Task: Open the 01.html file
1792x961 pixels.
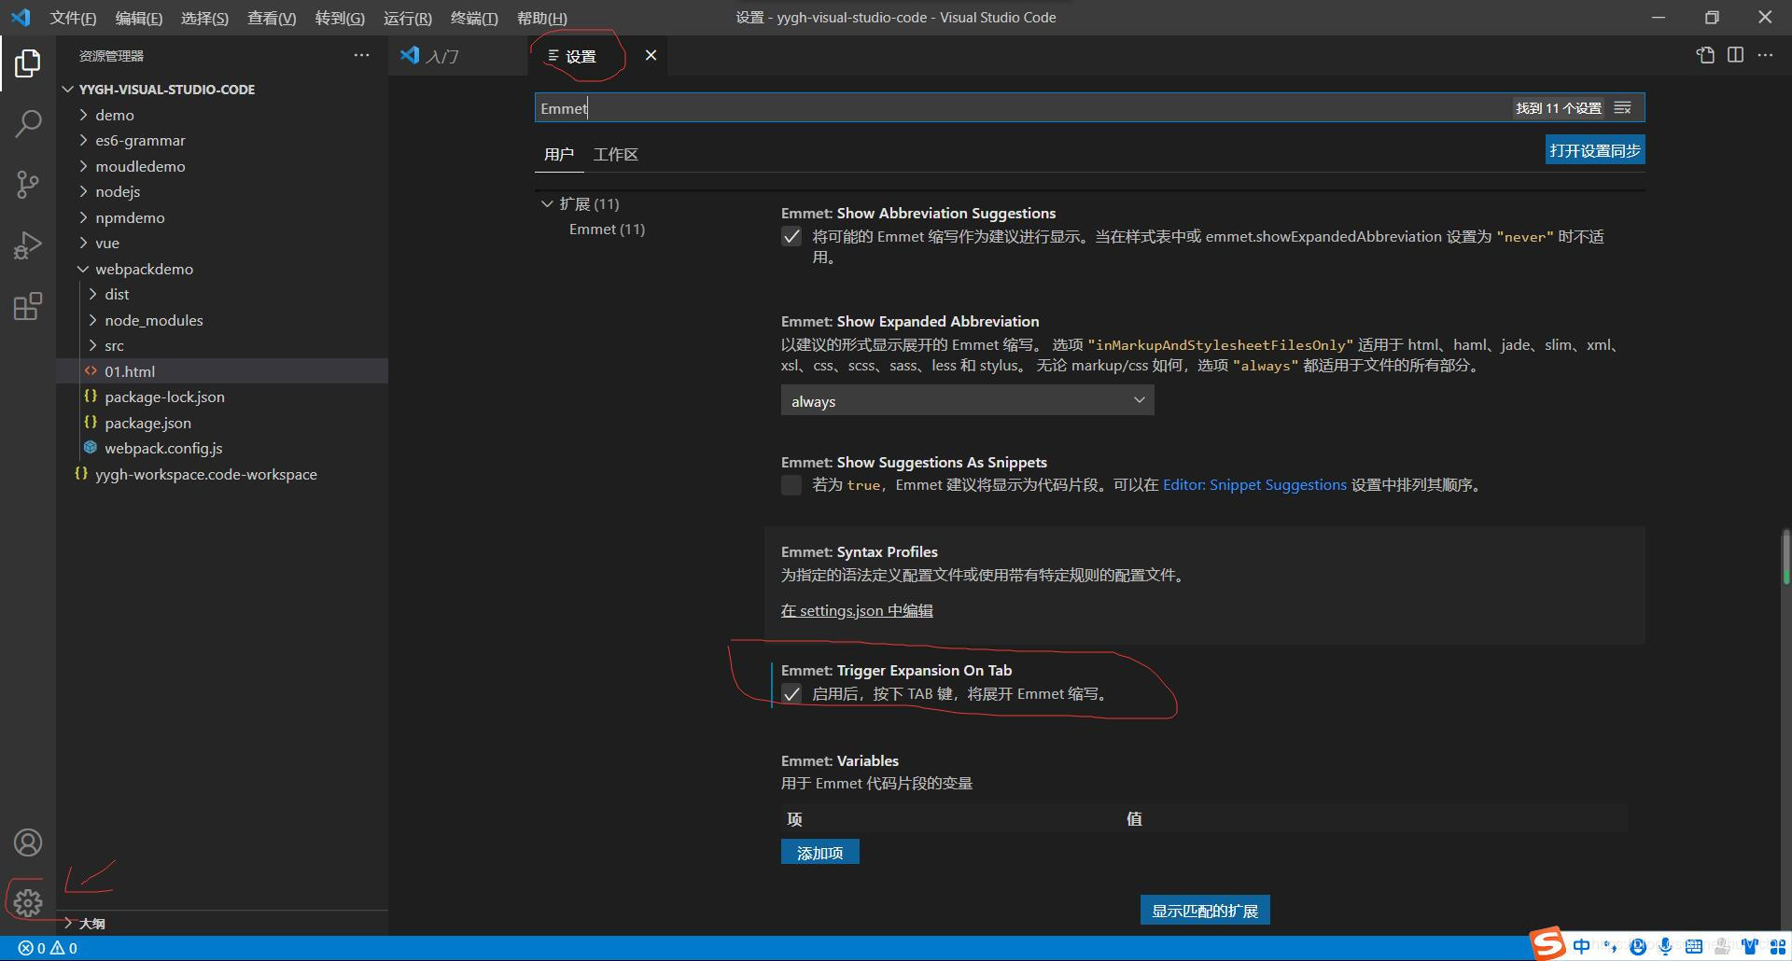Action: (222, 371)
